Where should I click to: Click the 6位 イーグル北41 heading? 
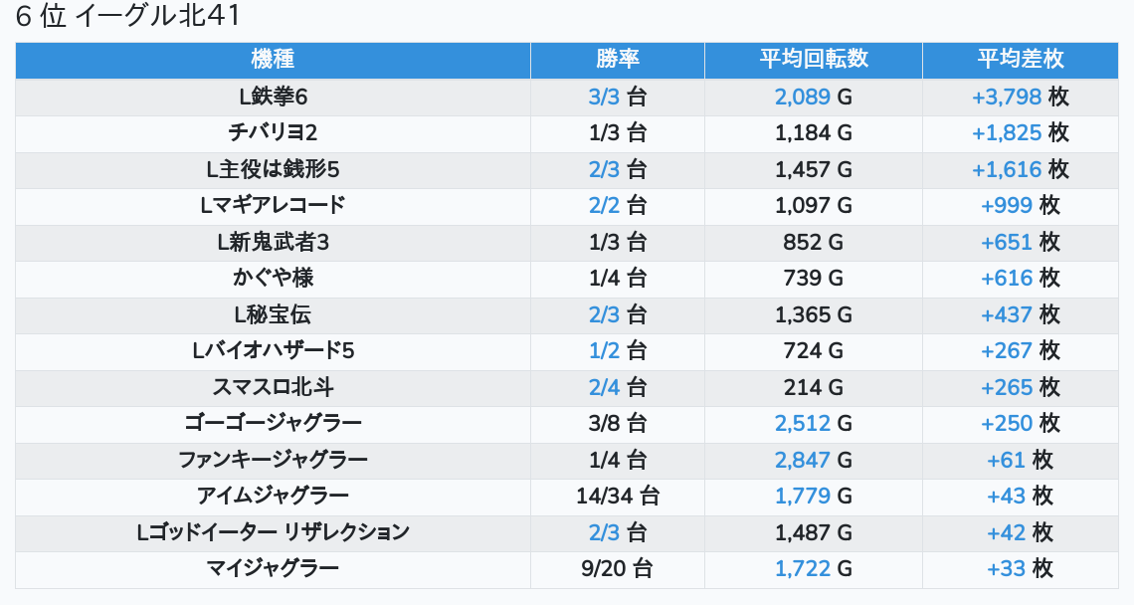(128, 17)
